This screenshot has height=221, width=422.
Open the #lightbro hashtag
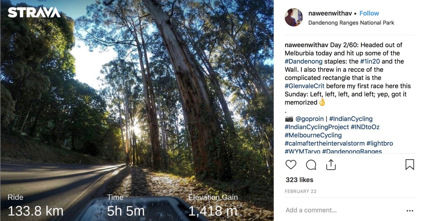pos(380,143)
